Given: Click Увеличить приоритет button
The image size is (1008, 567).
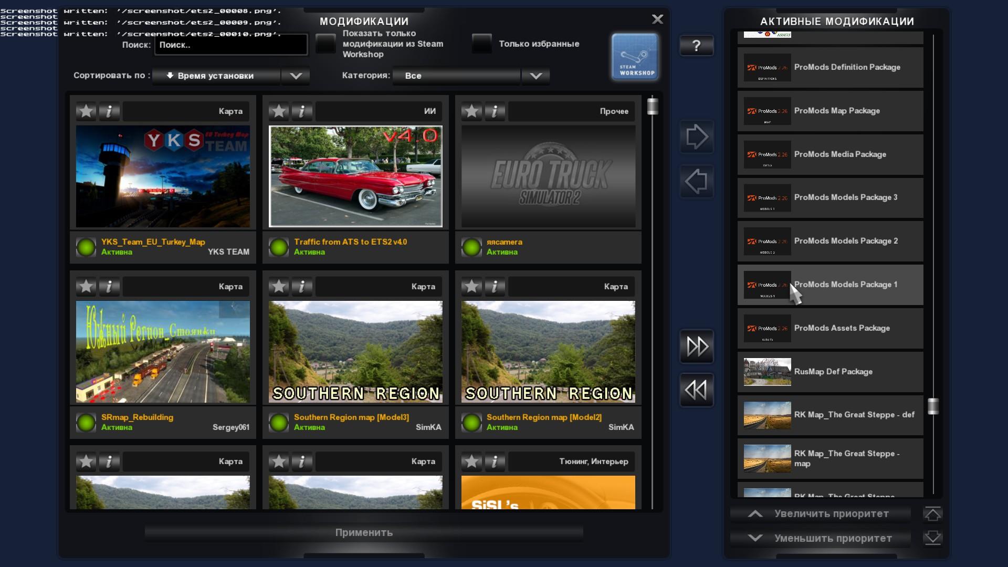Looking at the screenshot, I should [821, 513].
